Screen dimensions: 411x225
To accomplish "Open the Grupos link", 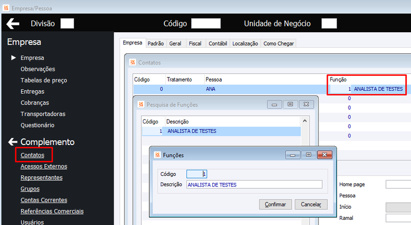I will point(30,189).
